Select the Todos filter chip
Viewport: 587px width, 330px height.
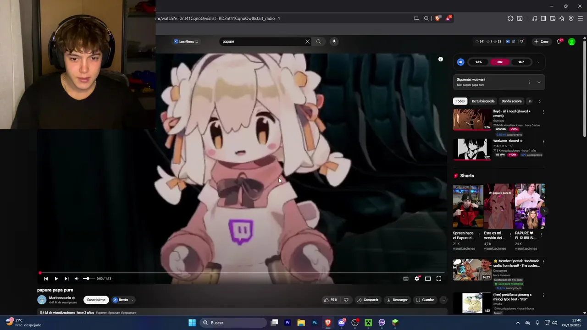(x=460, y=101)
